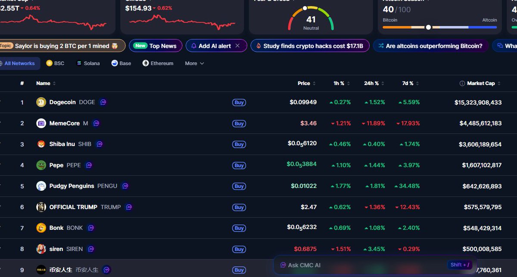The image size is (517, 277).
Task: Open the Pudgy Penguins coin logo
Action: (x=41, y=186)
